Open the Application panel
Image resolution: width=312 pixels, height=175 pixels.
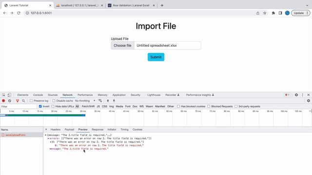(x=119, y=95)
